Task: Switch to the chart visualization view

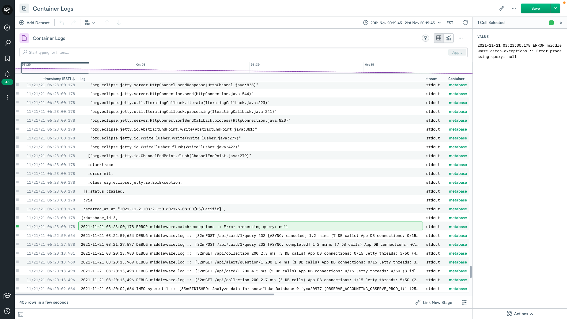Action: click(449, 38)
